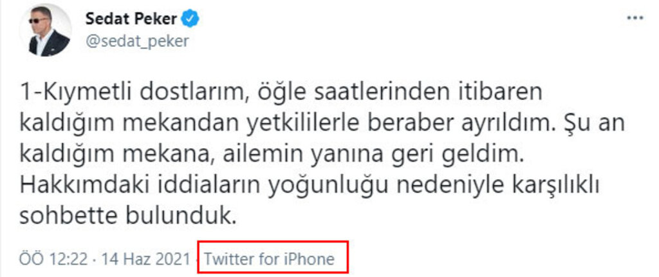Click the Twitter for iPhone source link
This screenshot has height=277, width=659.
(269, 258)
